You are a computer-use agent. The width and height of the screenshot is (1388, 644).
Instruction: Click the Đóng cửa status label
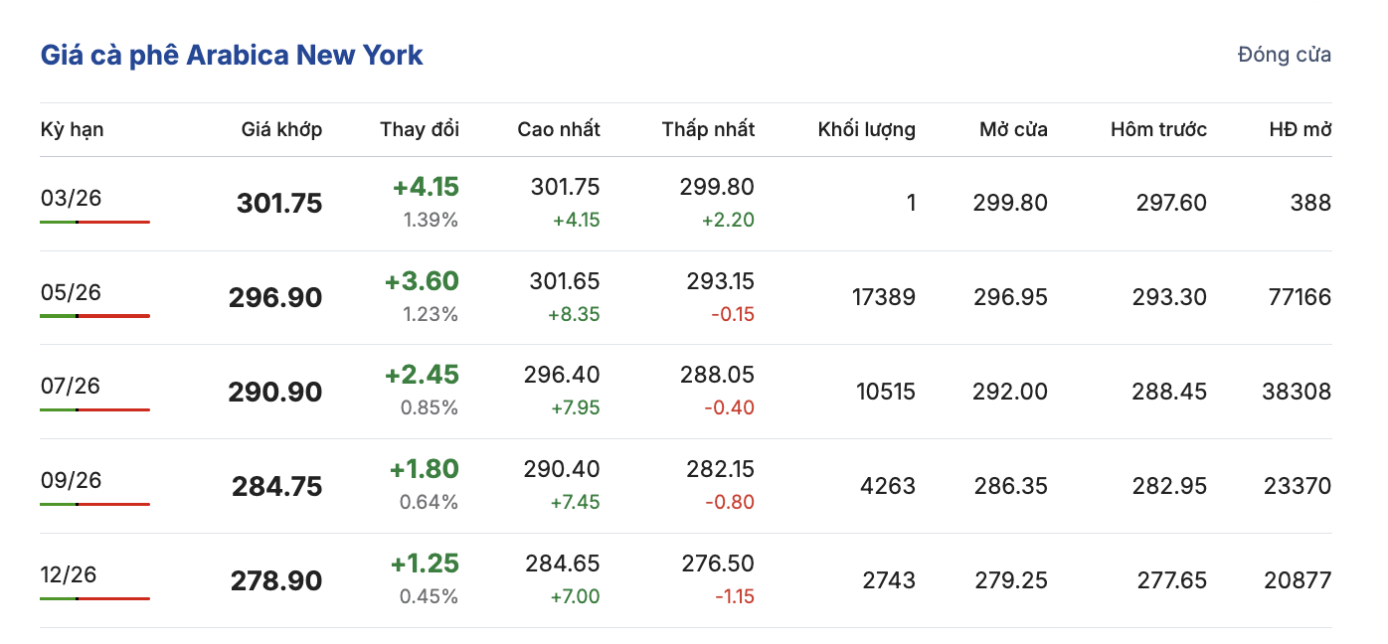1284,55
